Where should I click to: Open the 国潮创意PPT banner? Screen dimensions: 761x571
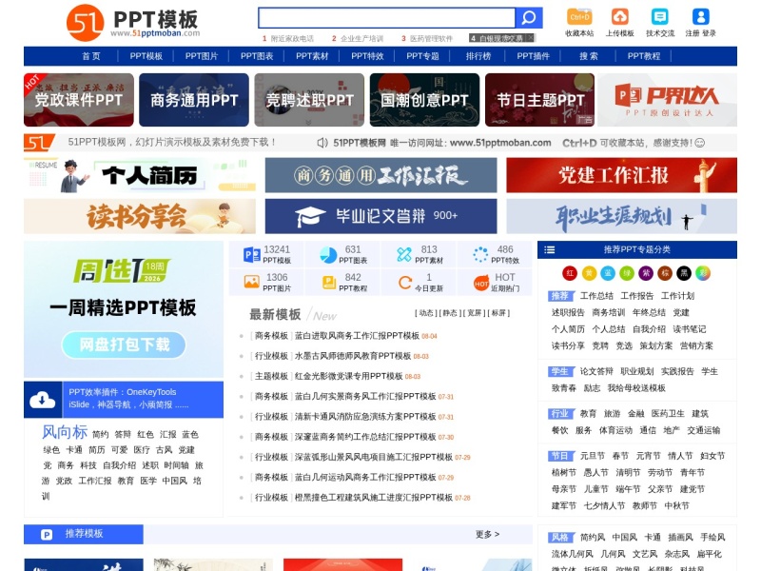(x=424, y=100)
